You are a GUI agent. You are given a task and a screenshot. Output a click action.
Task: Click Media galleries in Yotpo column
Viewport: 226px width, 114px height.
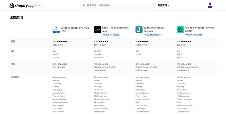pos(59,93)
